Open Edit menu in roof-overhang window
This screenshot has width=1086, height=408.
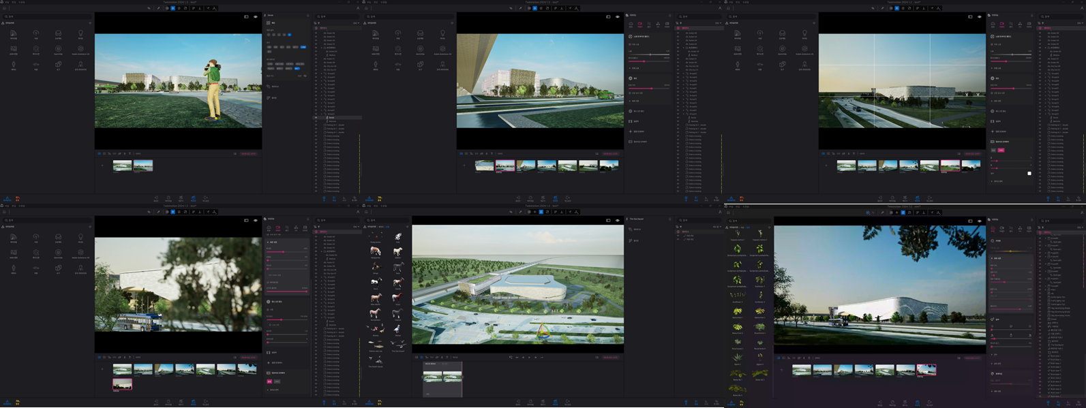(x=376, y=2)
